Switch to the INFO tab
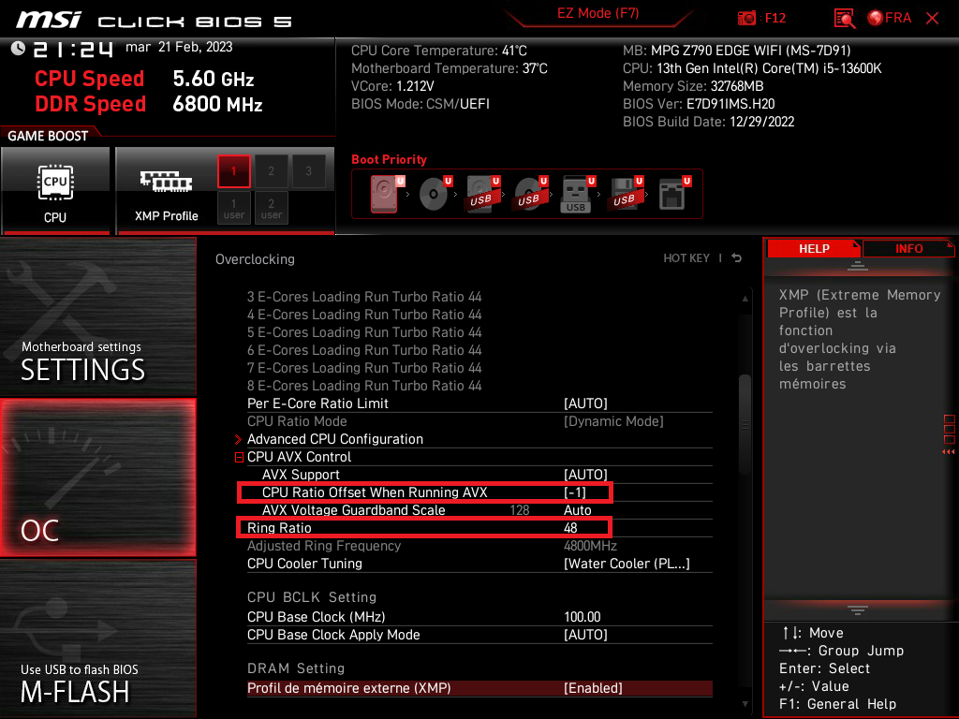Screen dimensions: 959x719 tap(908, 249)
